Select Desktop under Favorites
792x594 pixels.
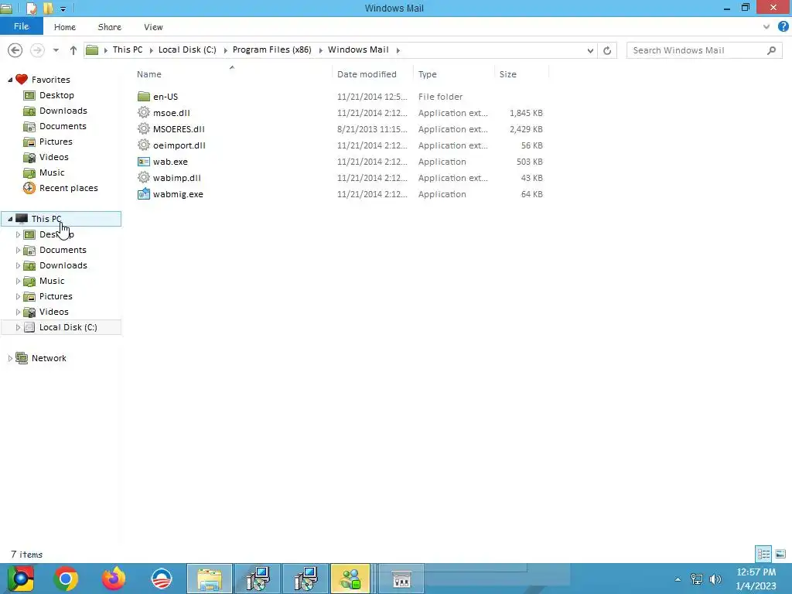[56, 95]
